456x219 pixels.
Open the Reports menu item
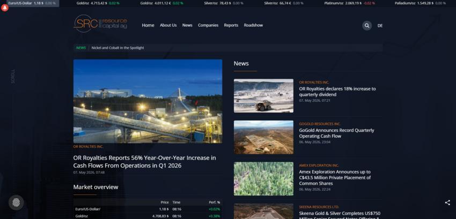click(231, 25)
